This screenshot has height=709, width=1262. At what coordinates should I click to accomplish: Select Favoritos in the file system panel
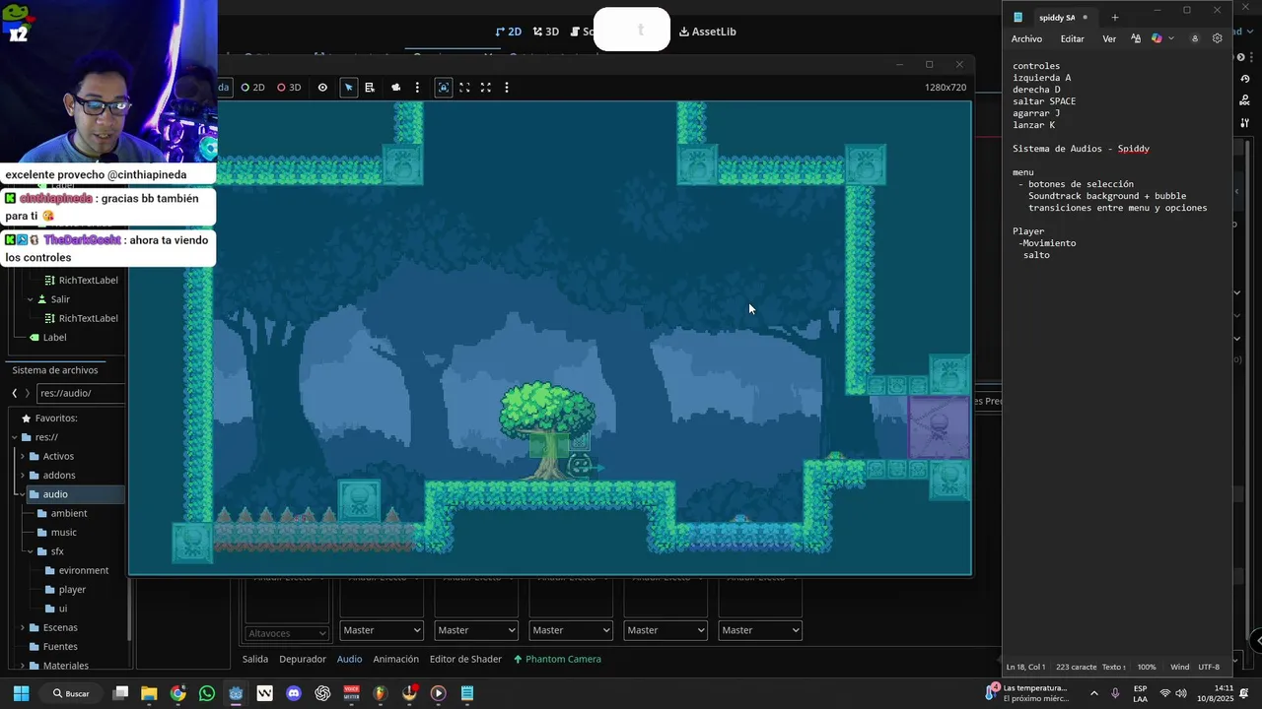click(55, 419)
